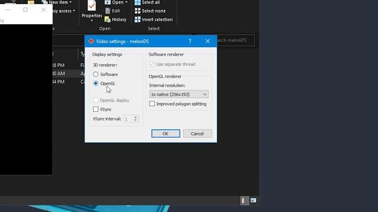Maximize the white-titled window at left
378x212 pixels.
[x=25, y=9]
